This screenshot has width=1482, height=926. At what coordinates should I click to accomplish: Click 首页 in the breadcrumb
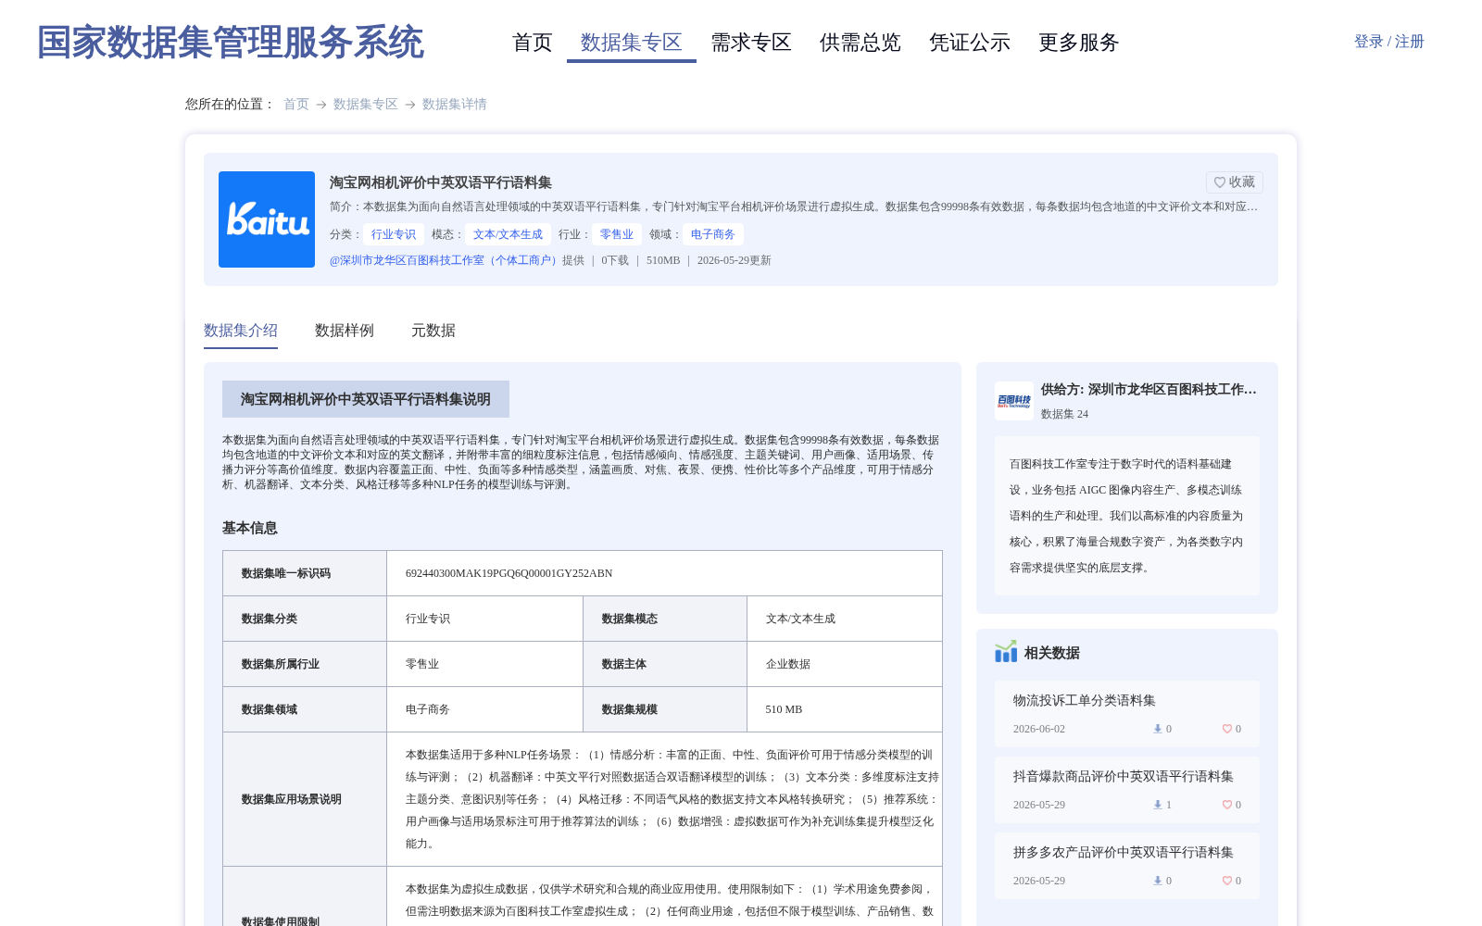pyautogui.click(x=296, y=104)
